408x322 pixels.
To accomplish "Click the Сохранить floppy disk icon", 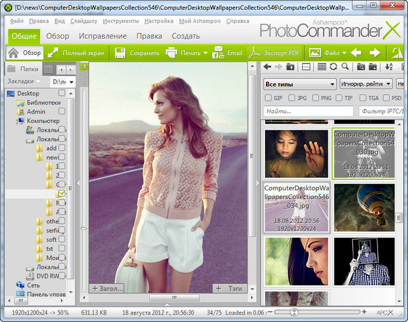I will (119, 52).
